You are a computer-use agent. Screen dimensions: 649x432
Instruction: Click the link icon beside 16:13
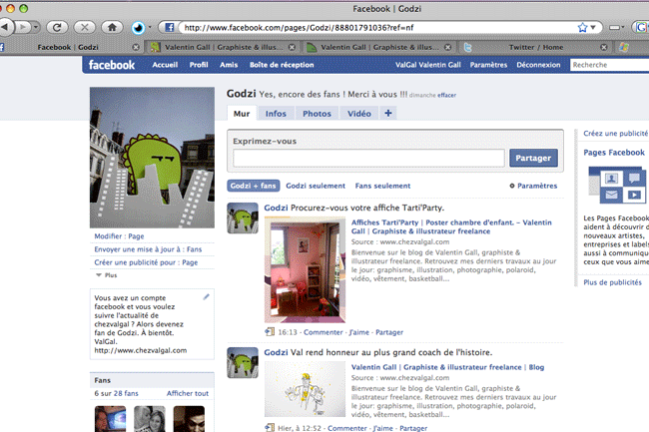pos(270,331)
